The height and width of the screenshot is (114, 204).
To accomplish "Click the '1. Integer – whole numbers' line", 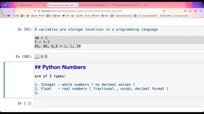I will [85, 85].
